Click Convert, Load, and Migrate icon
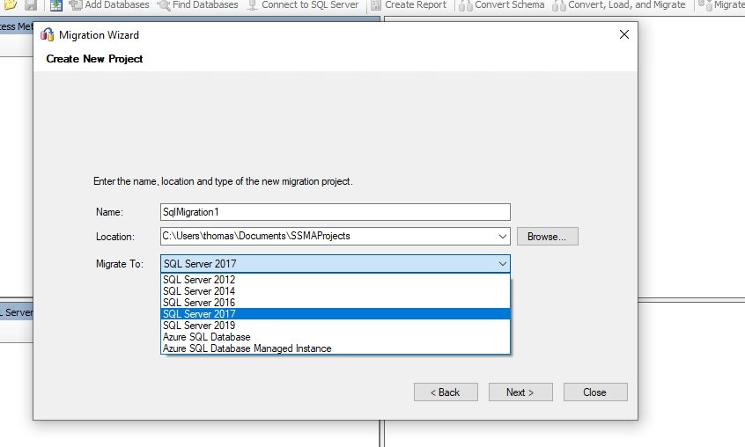The width and height of the screenshot is (745, 447). pyautogui.click(x=559, y=5)
